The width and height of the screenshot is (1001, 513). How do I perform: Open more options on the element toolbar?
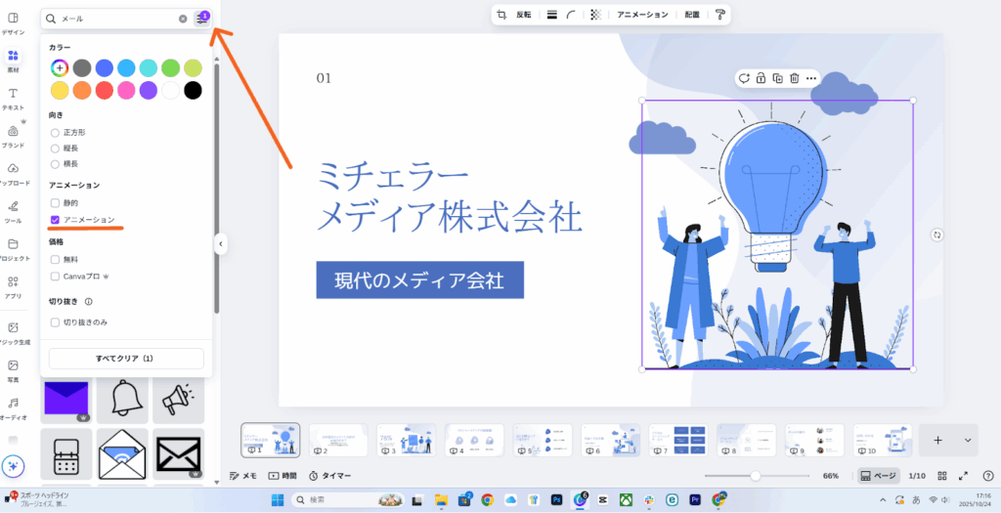click(x=811, y=78)
